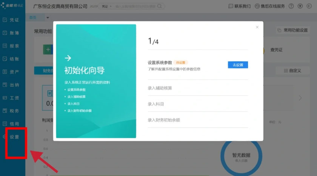Click the 税务 sidebar icon
This screenshot has width=317, height=176.
[x=5, y=110]
